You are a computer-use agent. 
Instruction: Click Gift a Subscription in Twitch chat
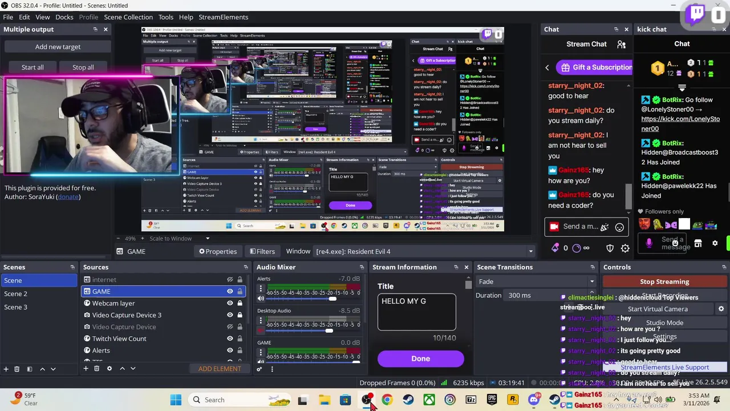tap(594, 67)
